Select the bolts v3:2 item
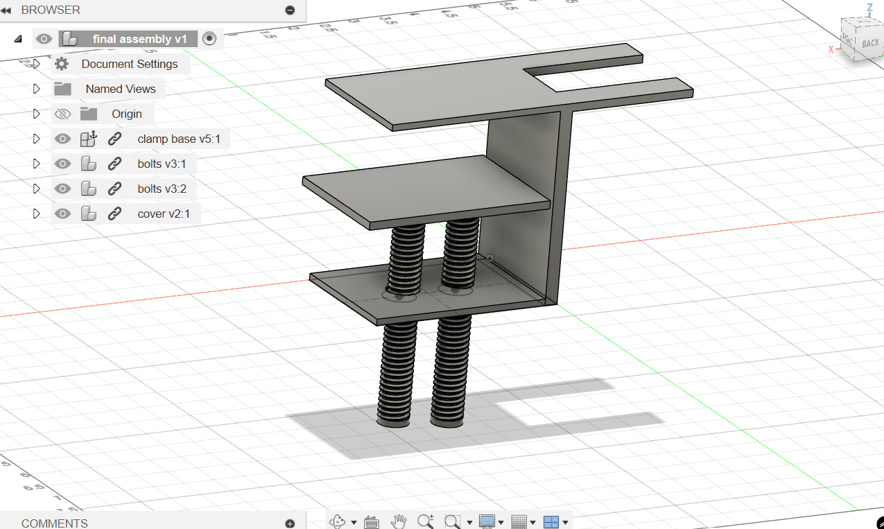 (162, 189)
